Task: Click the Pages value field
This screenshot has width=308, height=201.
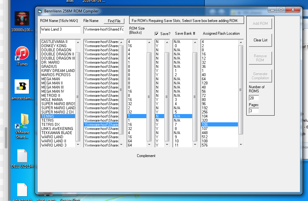Action: [254, 111]
